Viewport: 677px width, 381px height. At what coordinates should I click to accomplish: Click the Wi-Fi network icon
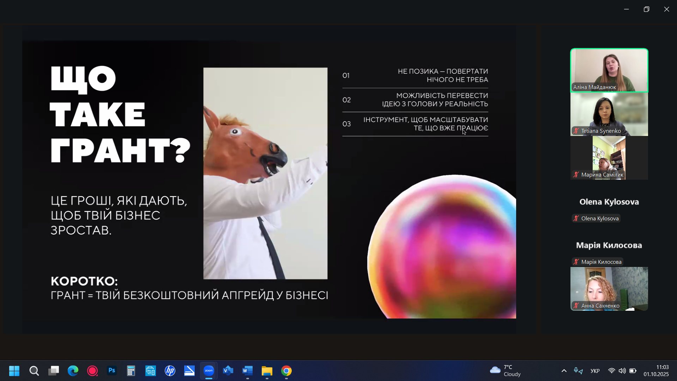pyautogui.click(x=611, y=371)
